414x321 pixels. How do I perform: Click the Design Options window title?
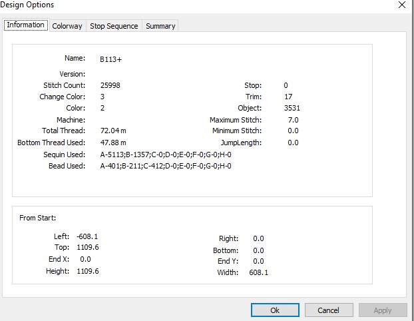27,5
